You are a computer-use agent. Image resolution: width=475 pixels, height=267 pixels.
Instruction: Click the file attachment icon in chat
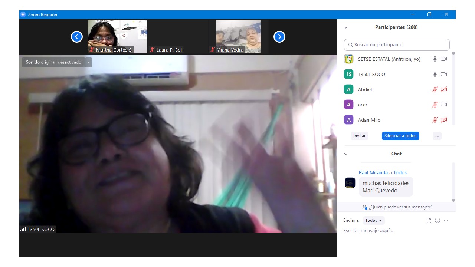[x=429, y=220]
